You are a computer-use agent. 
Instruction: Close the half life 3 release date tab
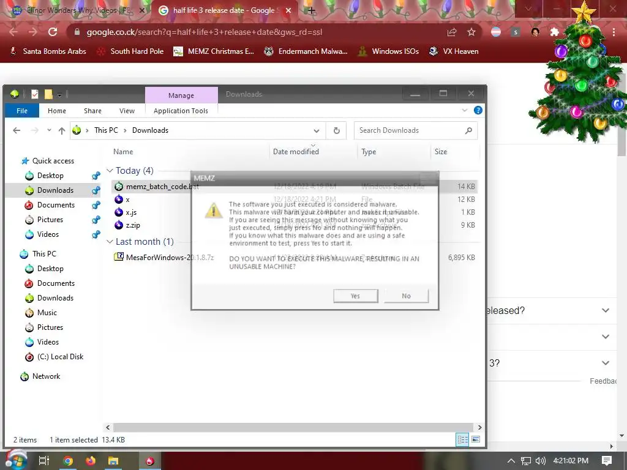tap(288, 10)
